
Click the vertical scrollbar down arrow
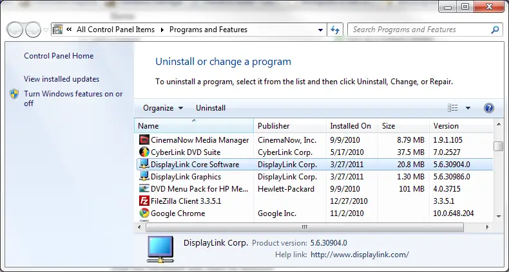pos(498,216)
